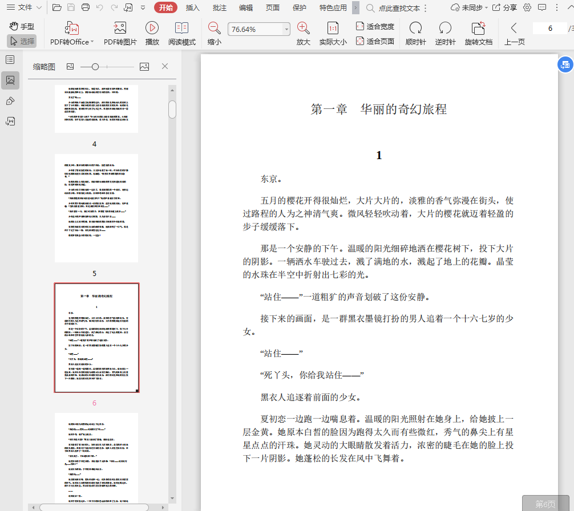Open the settings gear icon
The height and width of the screenshot is (511, 574).
[527, 7]
